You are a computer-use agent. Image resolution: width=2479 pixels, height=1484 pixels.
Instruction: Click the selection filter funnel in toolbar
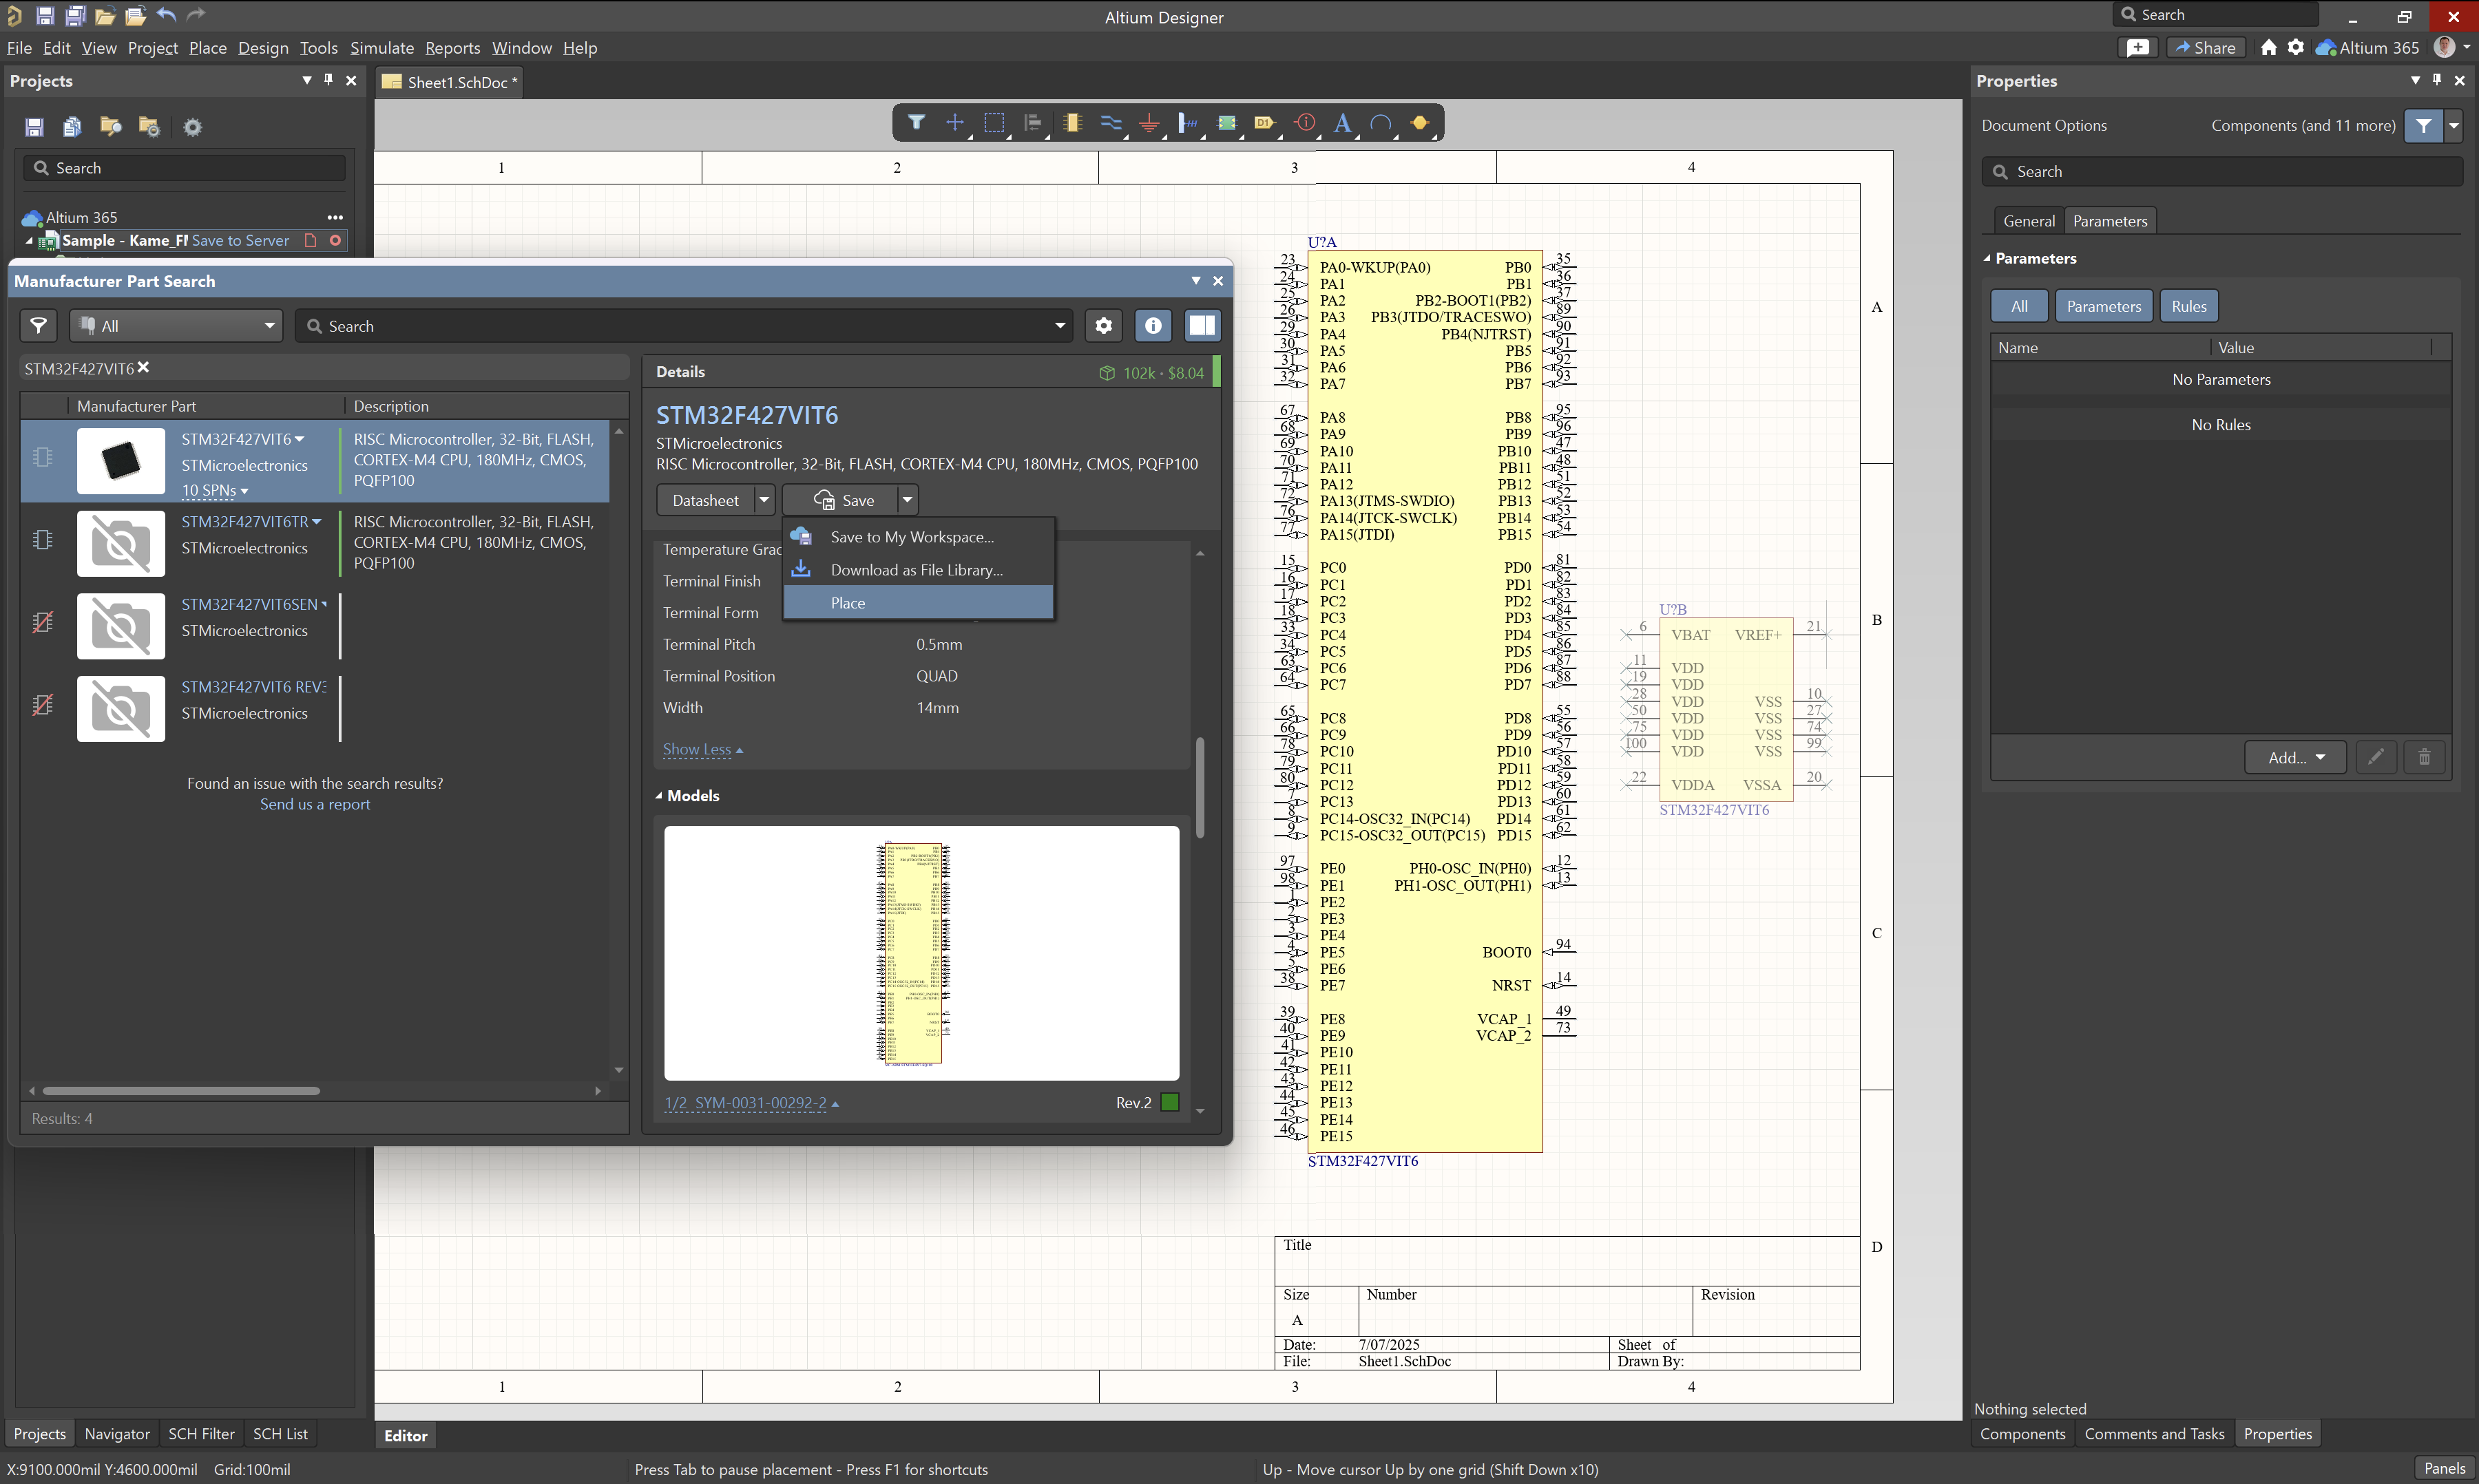pos(917,123)
